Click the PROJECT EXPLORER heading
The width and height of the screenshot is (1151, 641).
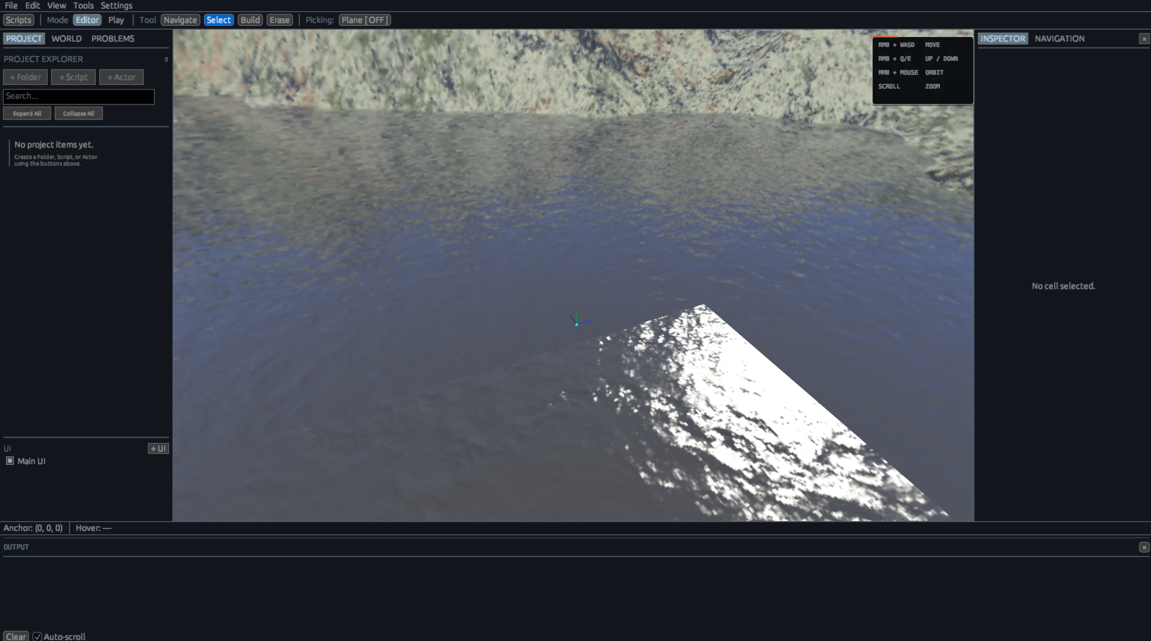click(x=43, y=59)
